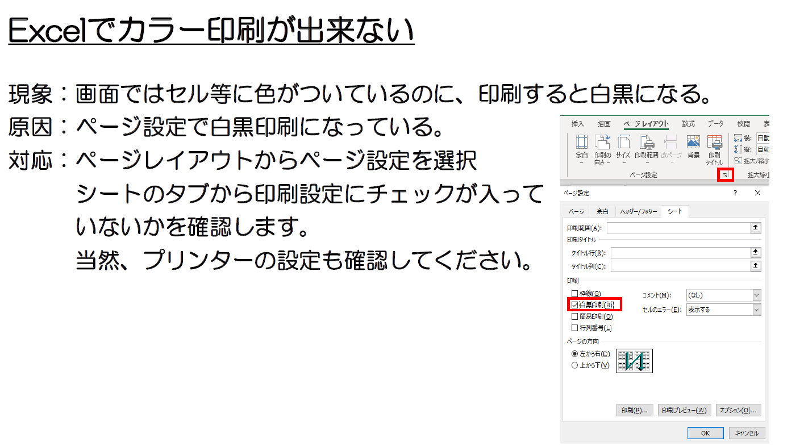This screenshot has width=804, height=447.
Task: Collapse dialog via 印刷範囲 range picker arrow
Action: [x=756, y=228]
